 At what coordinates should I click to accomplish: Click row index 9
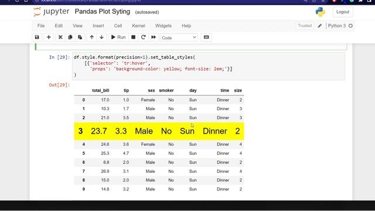(83, 189)
